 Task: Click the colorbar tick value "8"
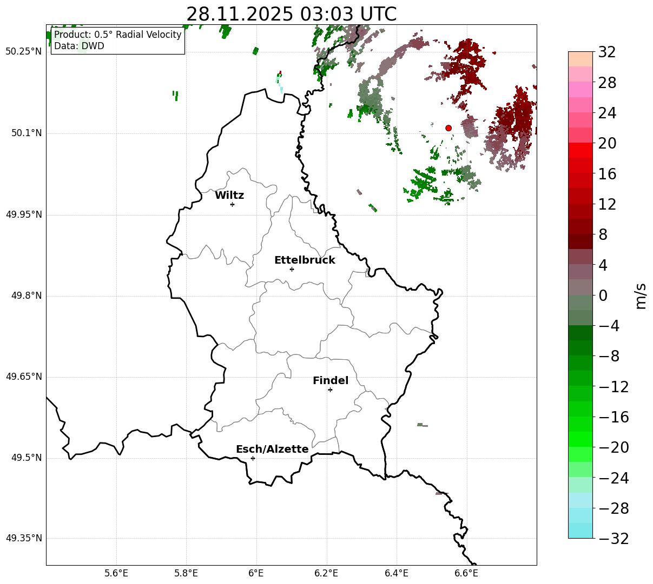(603, 235)
